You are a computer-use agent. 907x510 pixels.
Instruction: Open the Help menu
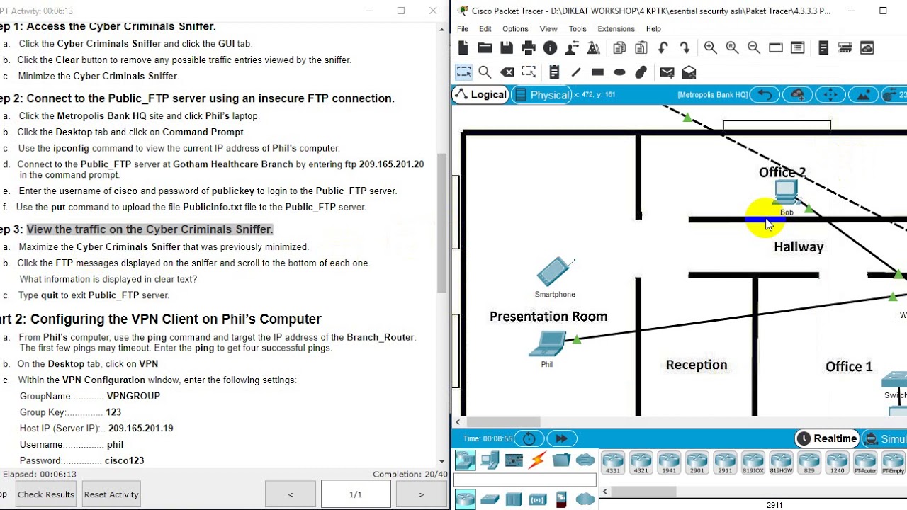point(653,29)
